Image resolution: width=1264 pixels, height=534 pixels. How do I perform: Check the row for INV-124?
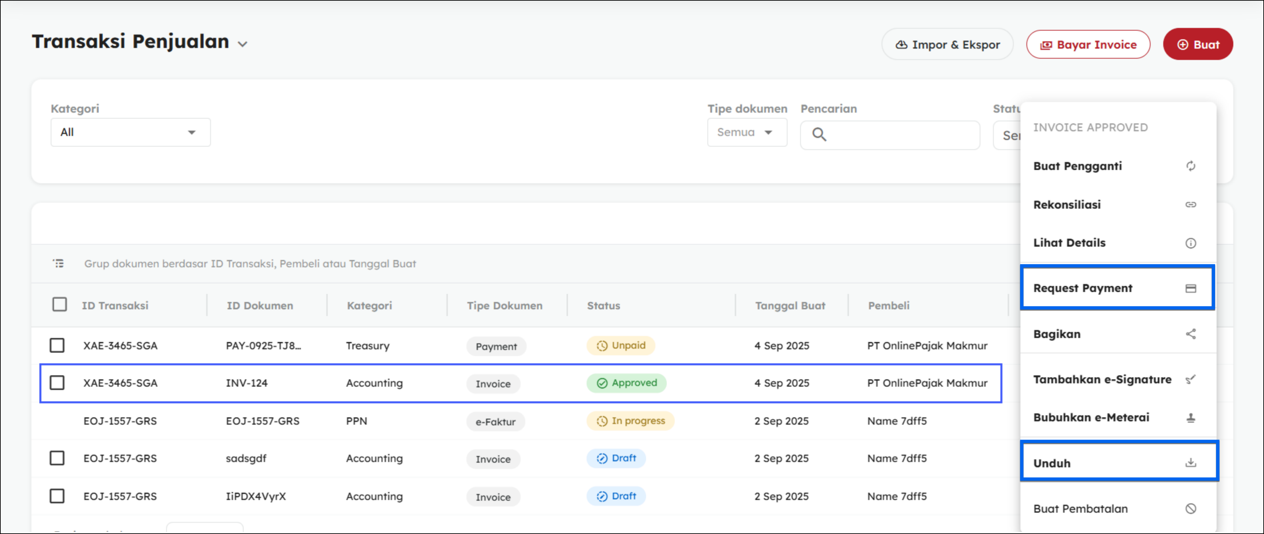(57, 382)
